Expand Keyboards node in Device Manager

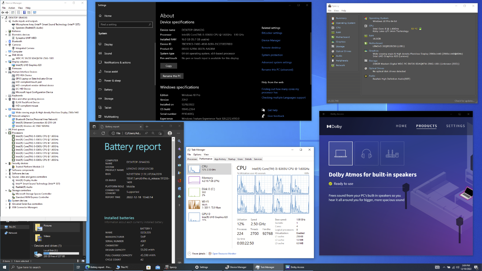[6, 95]
